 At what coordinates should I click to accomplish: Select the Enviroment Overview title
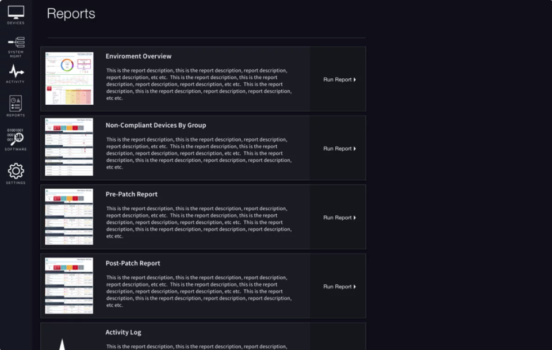click(139, 56)
